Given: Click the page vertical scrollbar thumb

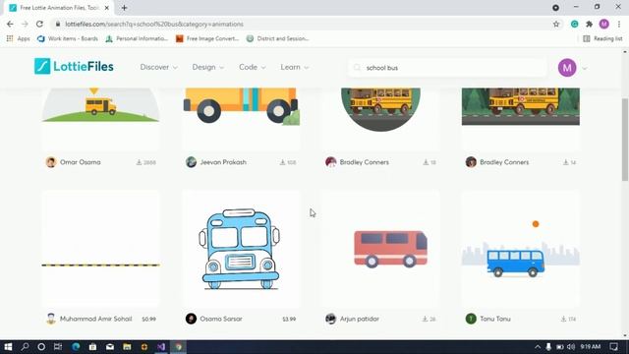Looking at the screenshot, I should pyautogui.click(x=625, y=140).
